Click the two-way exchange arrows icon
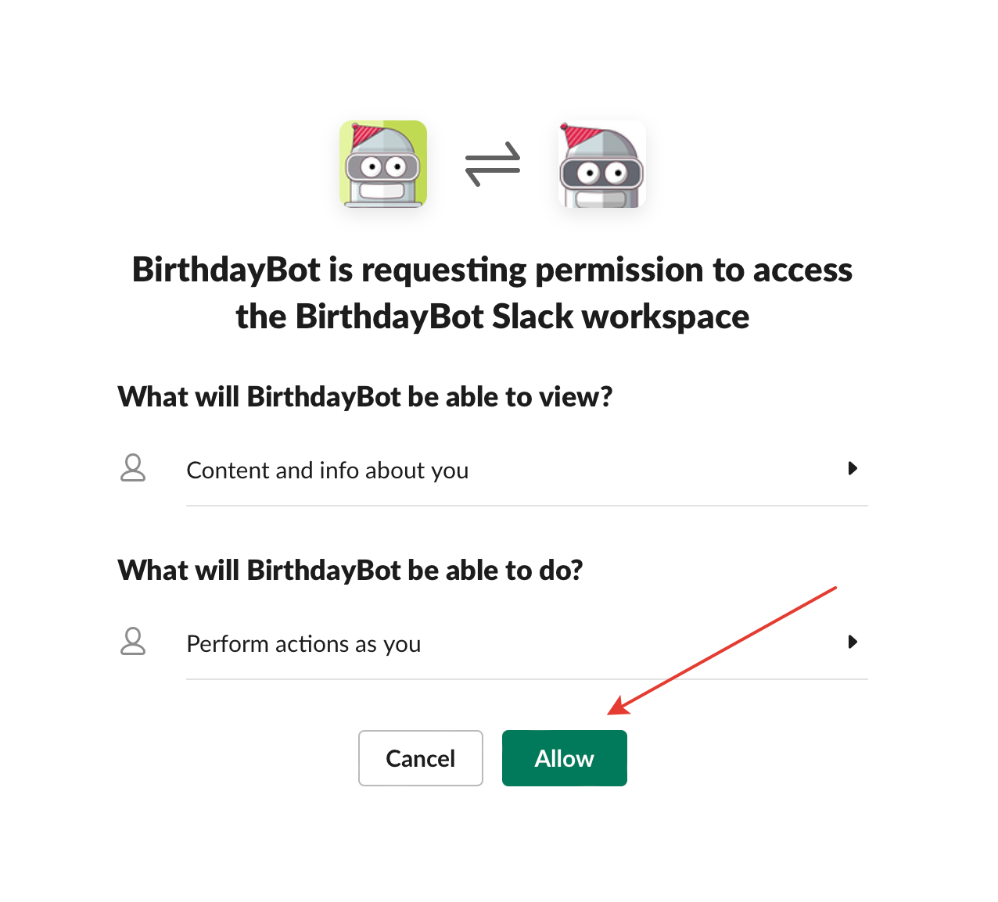 tap(493, 164)
